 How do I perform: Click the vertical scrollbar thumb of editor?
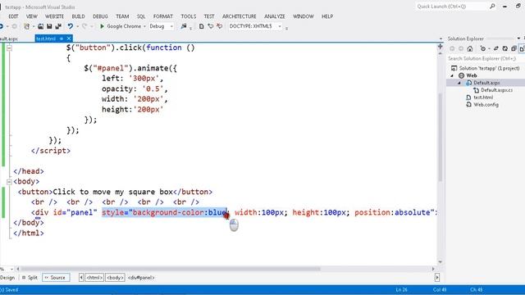[x=441, y=137]
